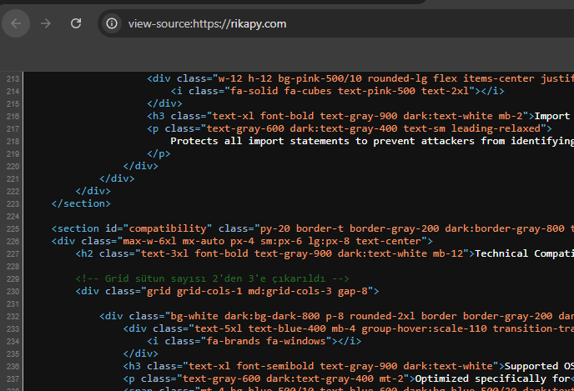This screenshot has height=391, width=574.
Task: Click the w-12 h-12 bg-pink-500/10 div line
Action: (360, 78)
